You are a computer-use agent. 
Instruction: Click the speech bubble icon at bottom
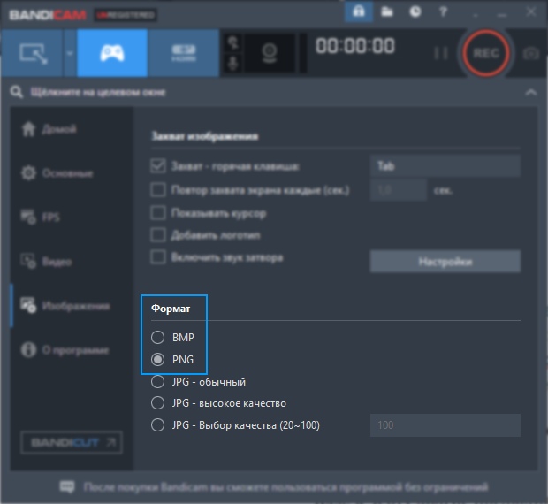pos(67,486)
